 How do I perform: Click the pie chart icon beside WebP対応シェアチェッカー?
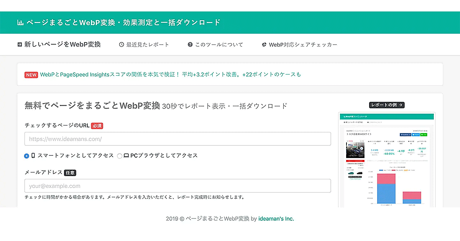pos(264,45)
